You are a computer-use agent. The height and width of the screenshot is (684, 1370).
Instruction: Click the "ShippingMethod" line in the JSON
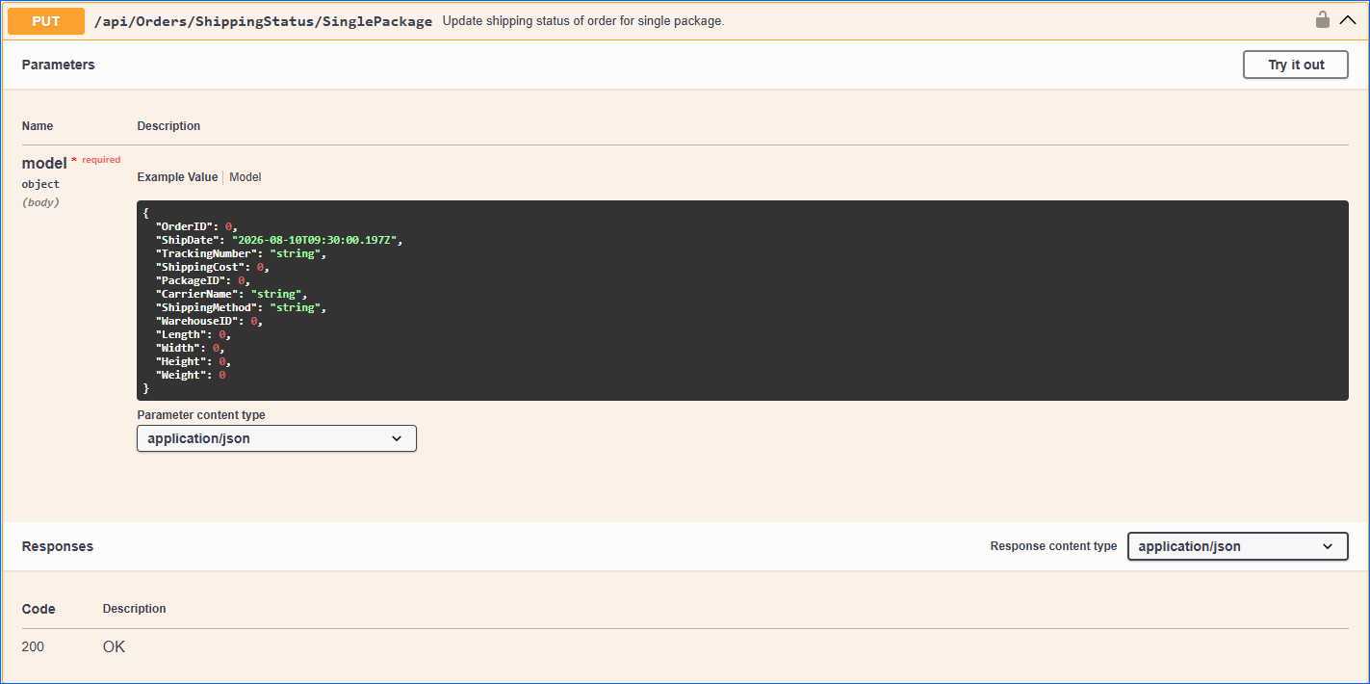tap(242, 307)
